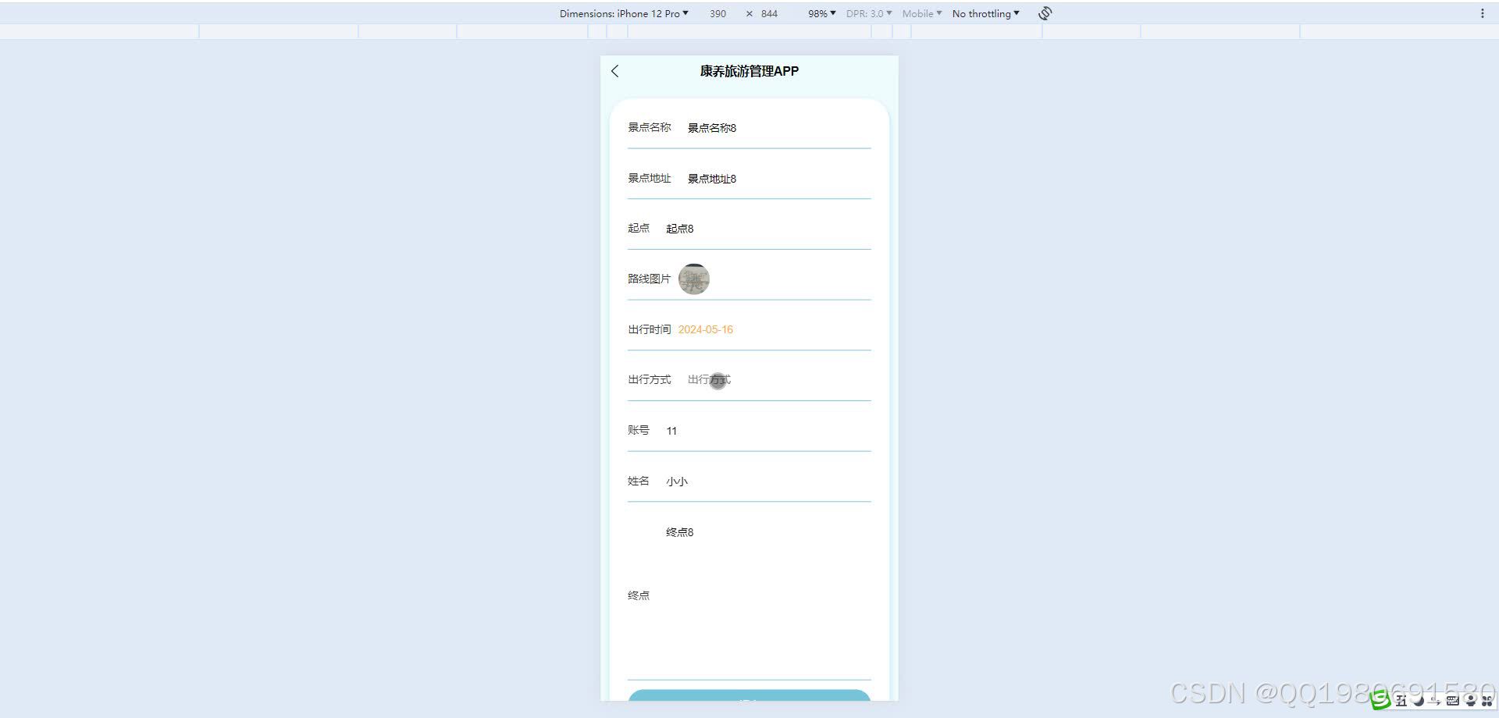
Task: Click the 2024-05-16 travel date link
Action: click(705, 329)
